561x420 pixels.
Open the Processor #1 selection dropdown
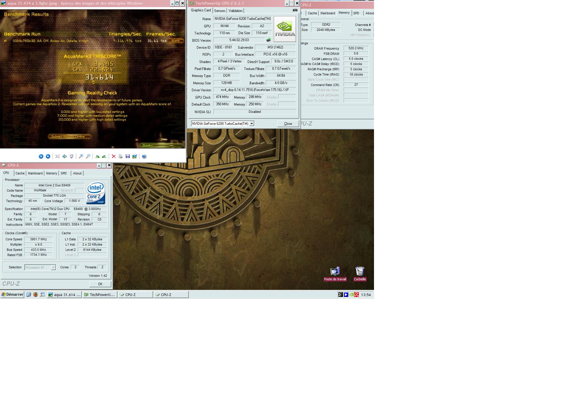click(53, 267)
